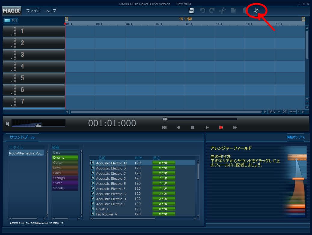Select the Bass instrument category

(x=65, y=152)
